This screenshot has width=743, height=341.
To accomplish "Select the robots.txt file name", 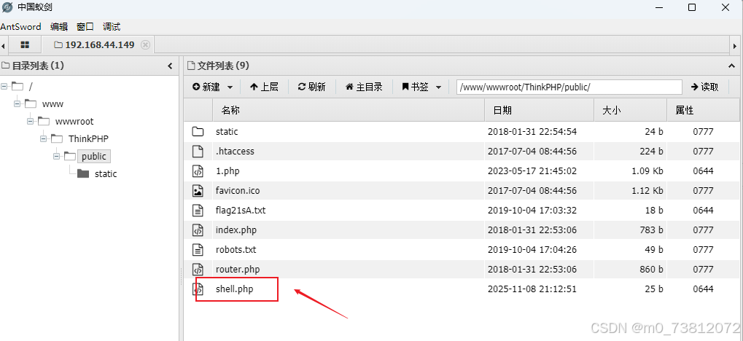I will pos(236,250).
